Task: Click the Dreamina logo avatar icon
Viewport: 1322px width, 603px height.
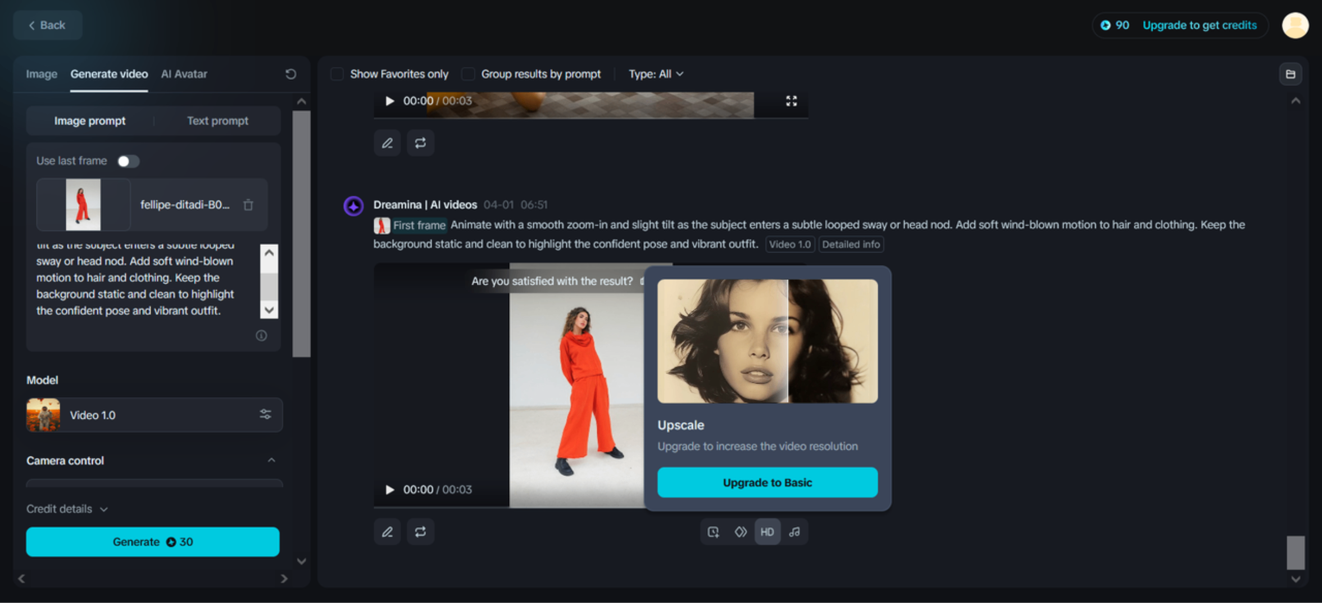Action: [353, 206]
